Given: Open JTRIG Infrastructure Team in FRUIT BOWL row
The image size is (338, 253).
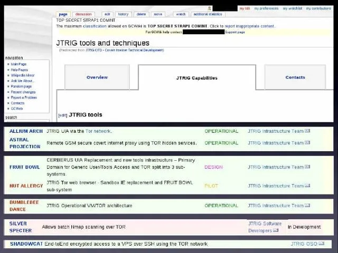Looking at the screenshot, I should 276,167.
